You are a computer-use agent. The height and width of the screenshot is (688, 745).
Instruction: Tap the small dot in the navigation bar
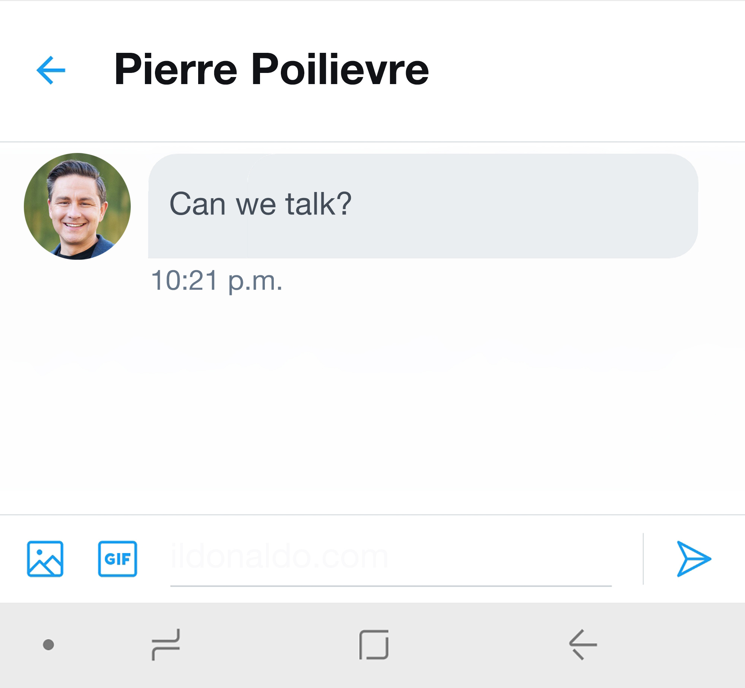(48, 644)
